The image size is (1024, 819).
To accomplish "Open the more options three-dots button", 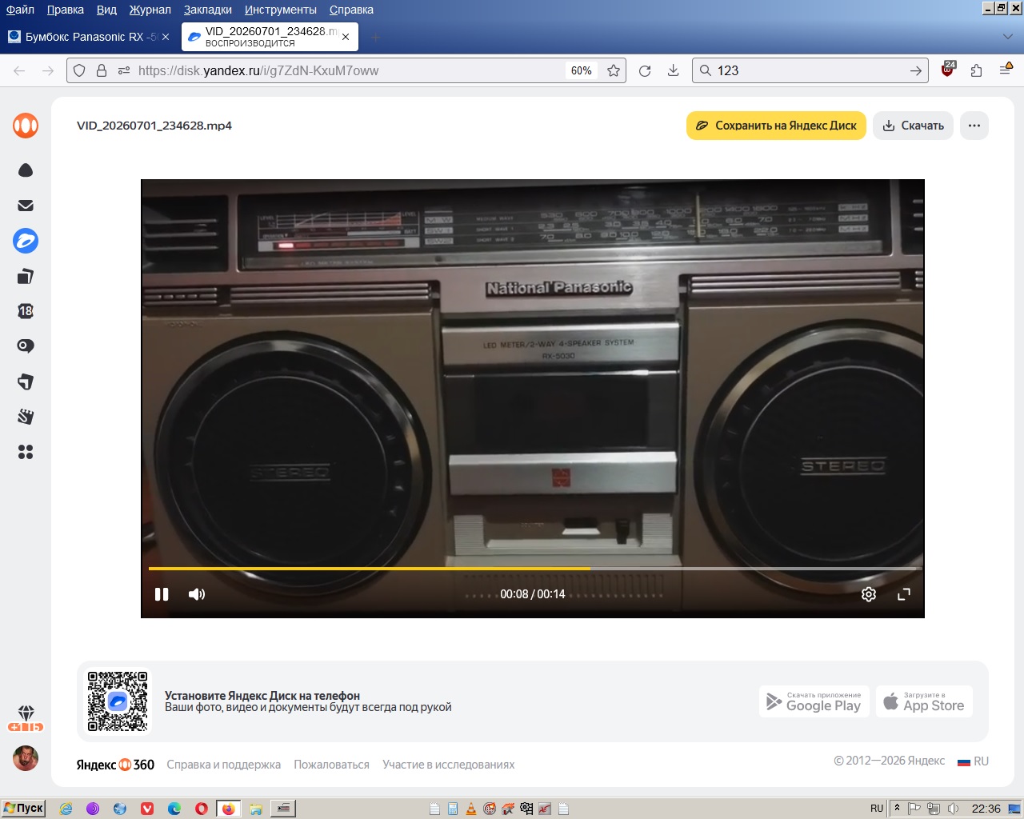I will 974,126.
